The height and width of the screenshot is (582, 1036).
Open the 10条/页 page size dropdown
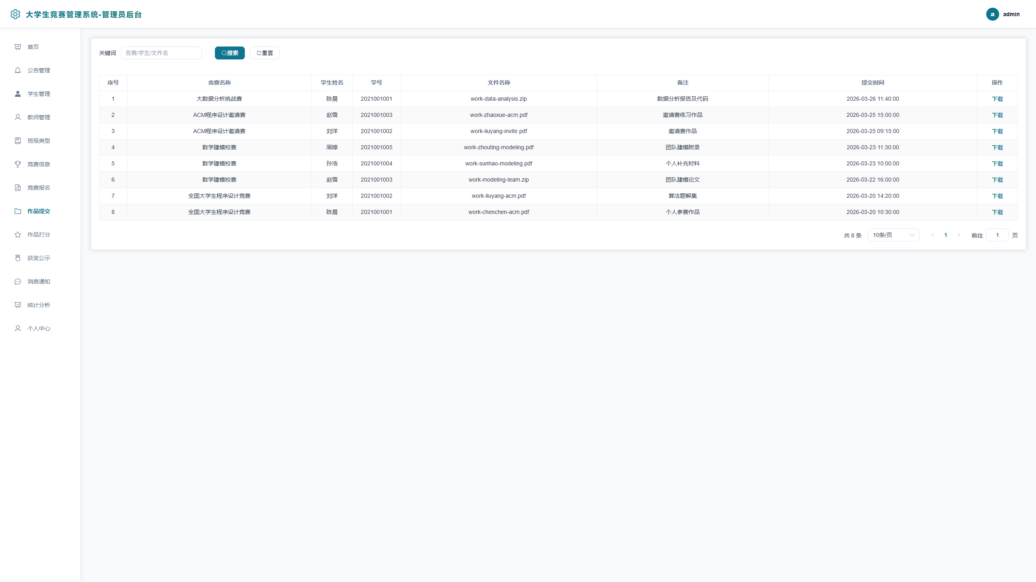pyautogui.click(x=894, y=235)
